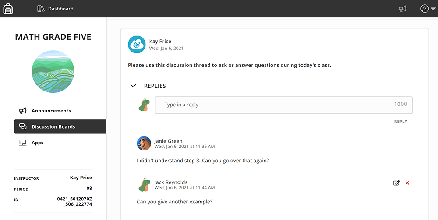Image resolution: width=438 pixels, height=220 pixels.
Task: Click Jack Reynolds' dinosaur avatar
Action: pyautogui.click(x=145, y=184)
